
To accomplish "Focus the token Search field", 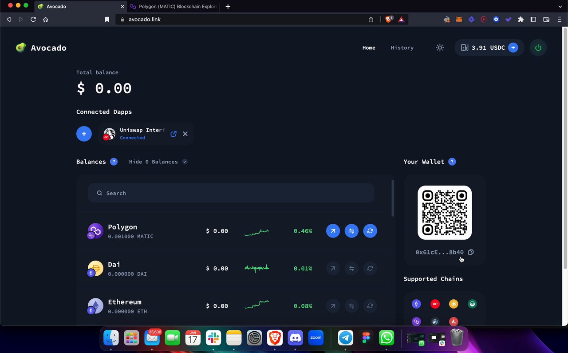I will click(x=231, y=193).
